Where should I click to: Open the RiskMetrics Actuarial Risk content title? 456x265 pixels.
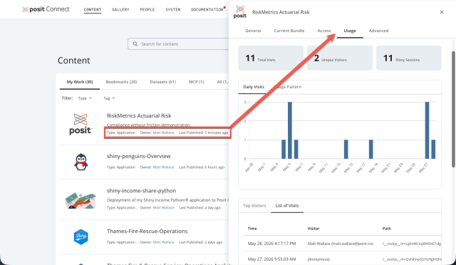139,115
